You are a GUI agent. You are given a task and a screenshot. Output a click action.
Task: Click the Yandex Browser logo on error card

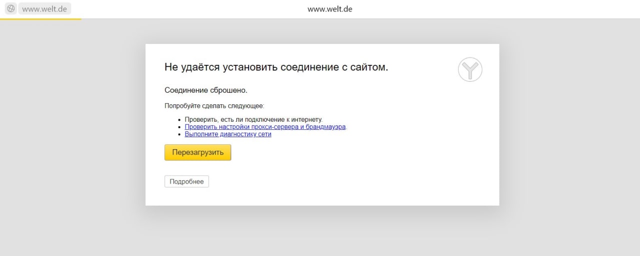click(x=470, y=69)
